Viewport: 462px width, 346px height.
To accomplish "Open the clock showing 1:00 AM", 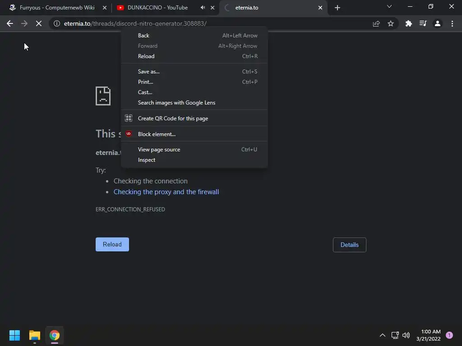I will coord(429,335).
